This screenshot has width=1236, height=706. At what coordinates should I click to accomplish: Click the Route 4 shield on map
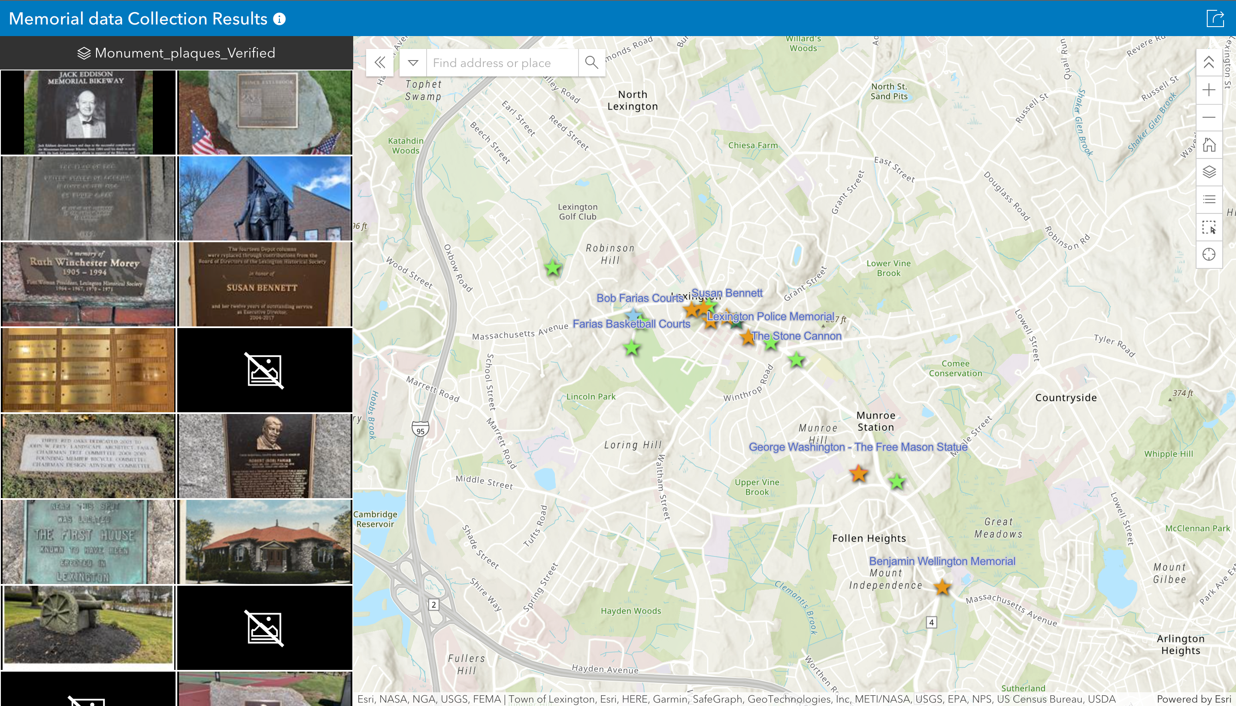click(x=931, y=622)
